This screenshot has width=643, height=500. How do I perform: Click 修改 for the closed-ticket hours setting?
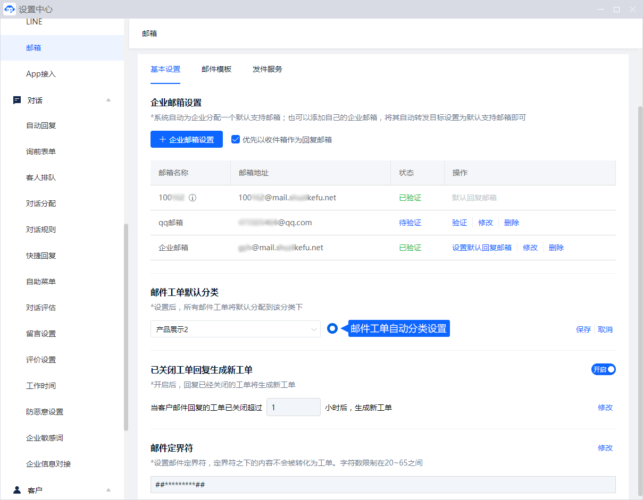pos(605,408)
